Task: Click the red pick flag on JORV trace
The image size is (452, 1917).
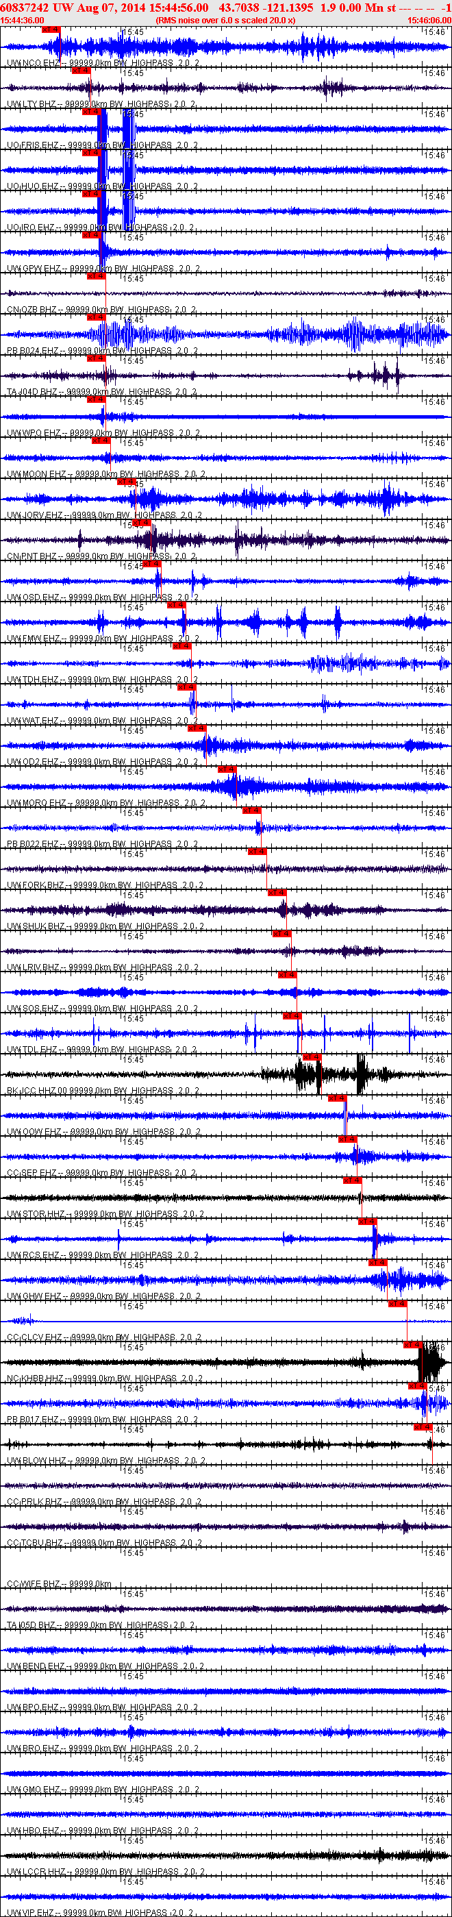Action: [x=125, y=482]
